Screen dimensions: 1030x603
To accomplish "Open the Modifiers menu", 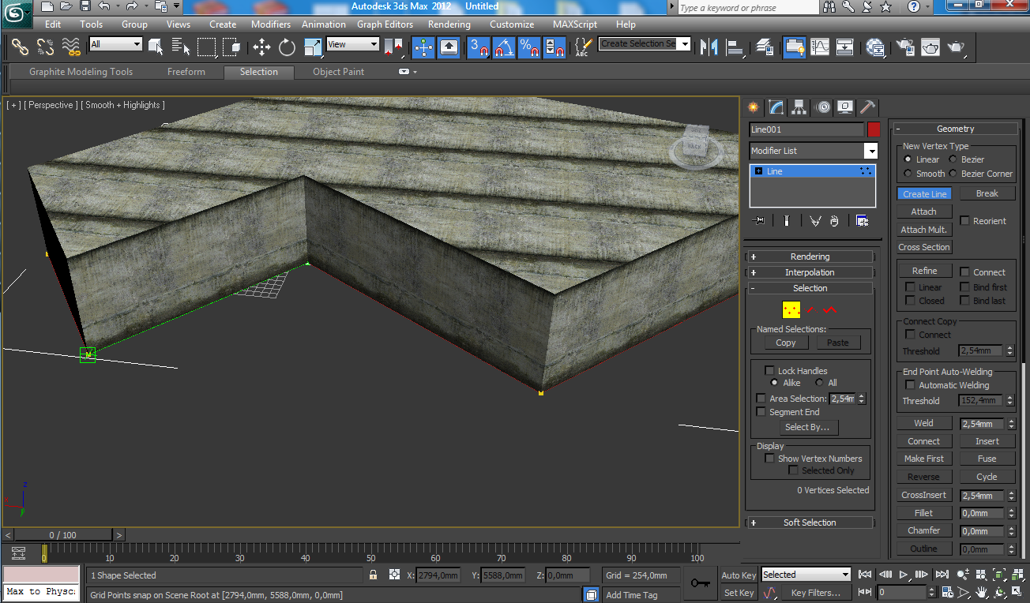I will tap(271, 24).
